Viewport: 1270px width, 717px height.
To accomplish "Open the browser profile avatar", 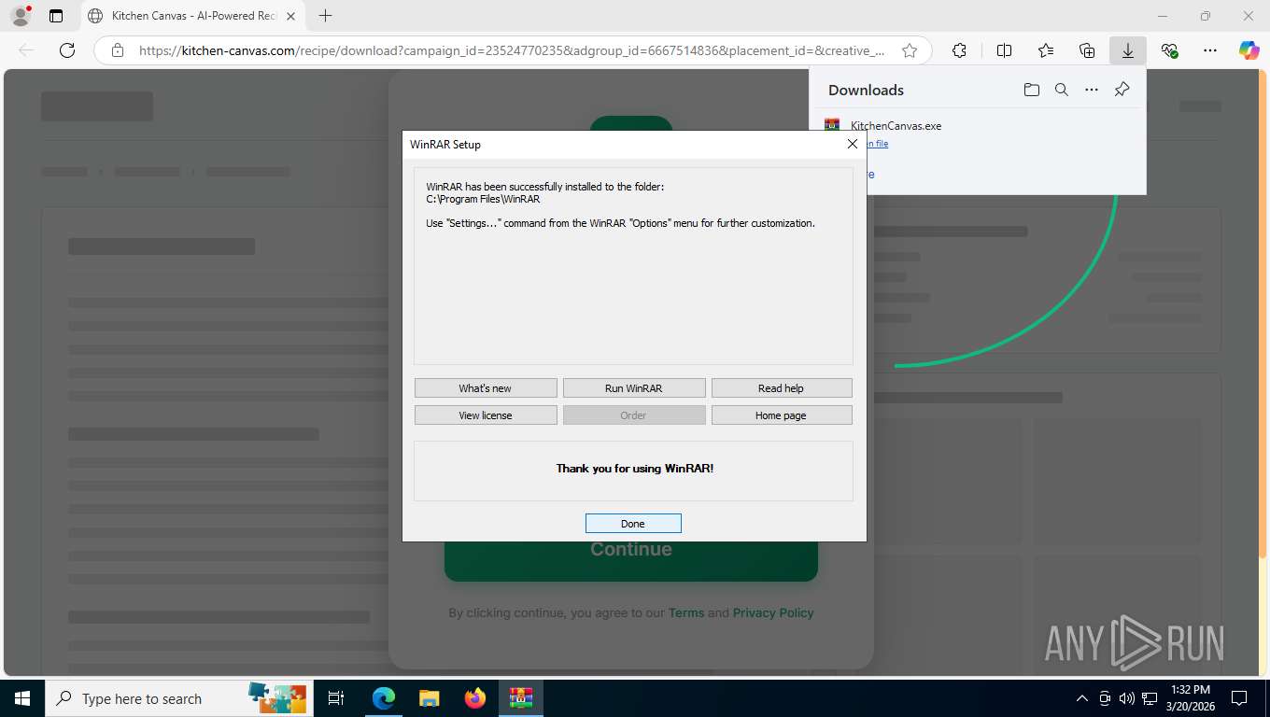I will (20, 16).
